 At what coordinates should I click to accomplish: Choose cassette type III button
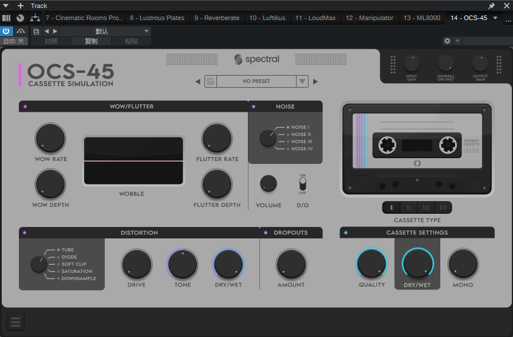pyautogui.click(x=425, y=207)
